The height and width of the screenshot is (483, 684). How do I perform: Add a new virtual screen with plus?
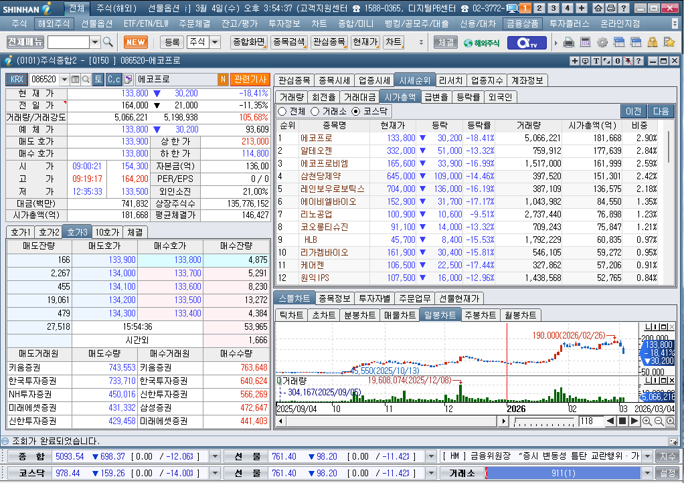(581, 8)
